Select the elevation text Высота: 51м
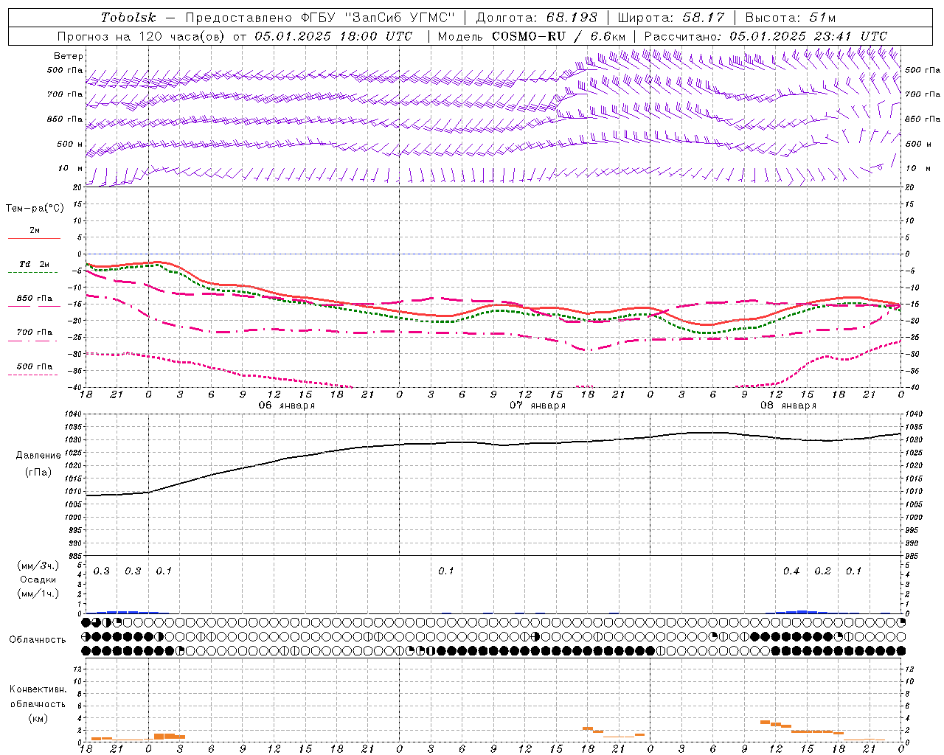This screenshot has width=944, height=755. pos(791,18)
